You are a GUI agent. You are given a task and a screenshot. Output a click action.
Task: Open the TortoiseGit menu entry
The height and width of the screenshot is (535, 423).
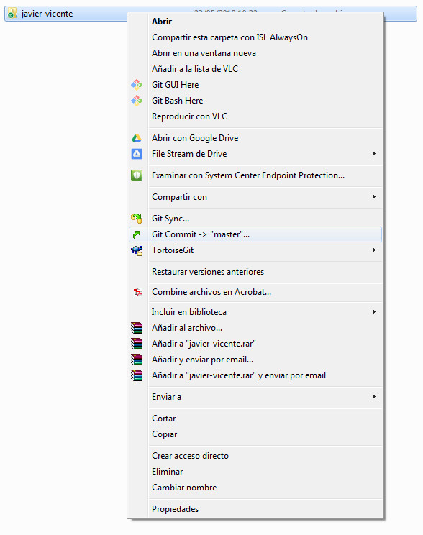(x=255, y=250)
